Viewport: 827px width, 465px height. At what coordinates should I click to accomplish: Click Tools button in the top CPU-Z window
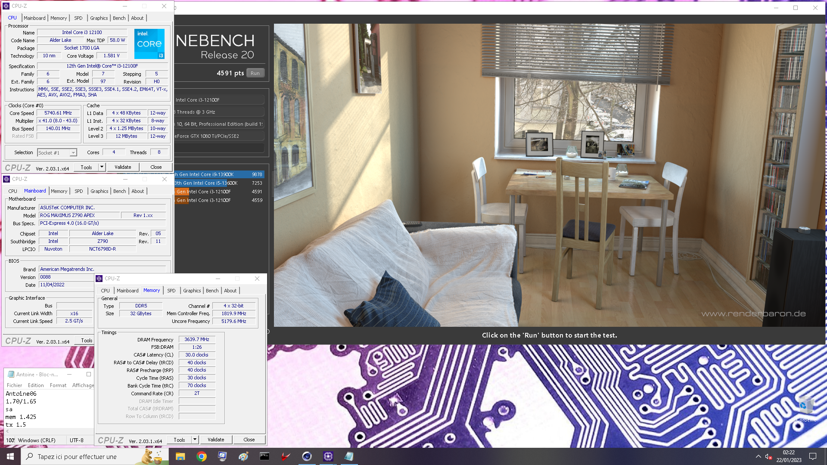86,167
